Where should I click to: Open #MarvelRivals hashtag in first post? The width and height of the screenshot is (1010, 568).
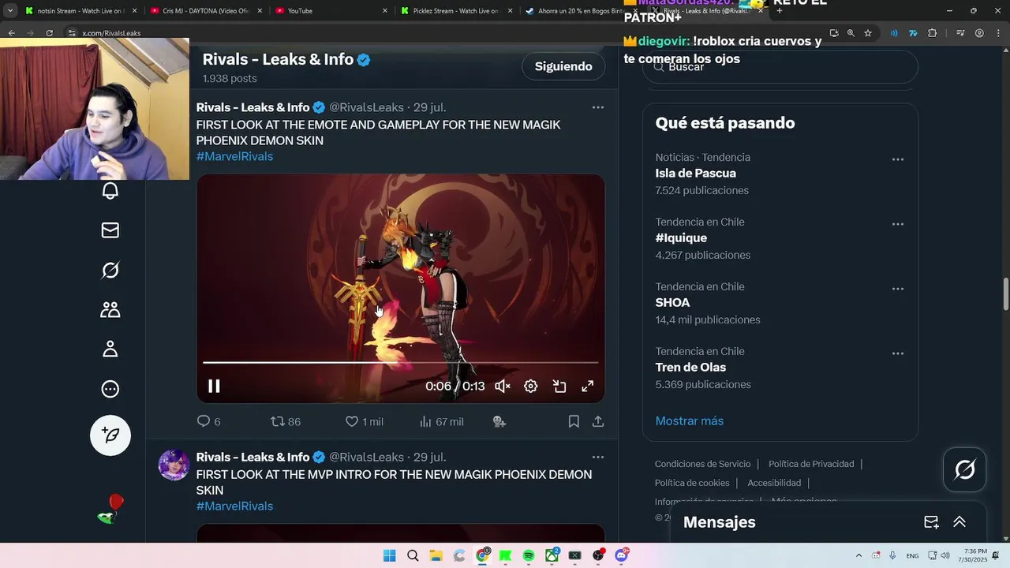(234, 156)
